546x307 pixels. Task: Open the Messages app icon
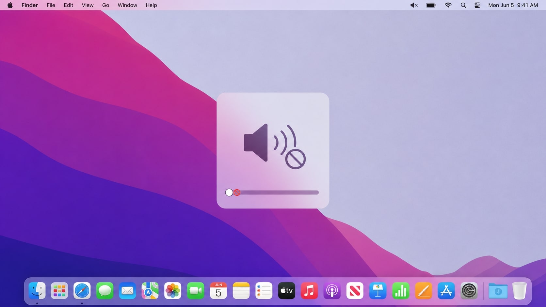105,290
